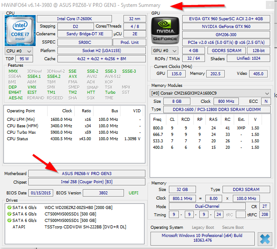
Task: Click the UEFI indicator
Action: (133, 193)
